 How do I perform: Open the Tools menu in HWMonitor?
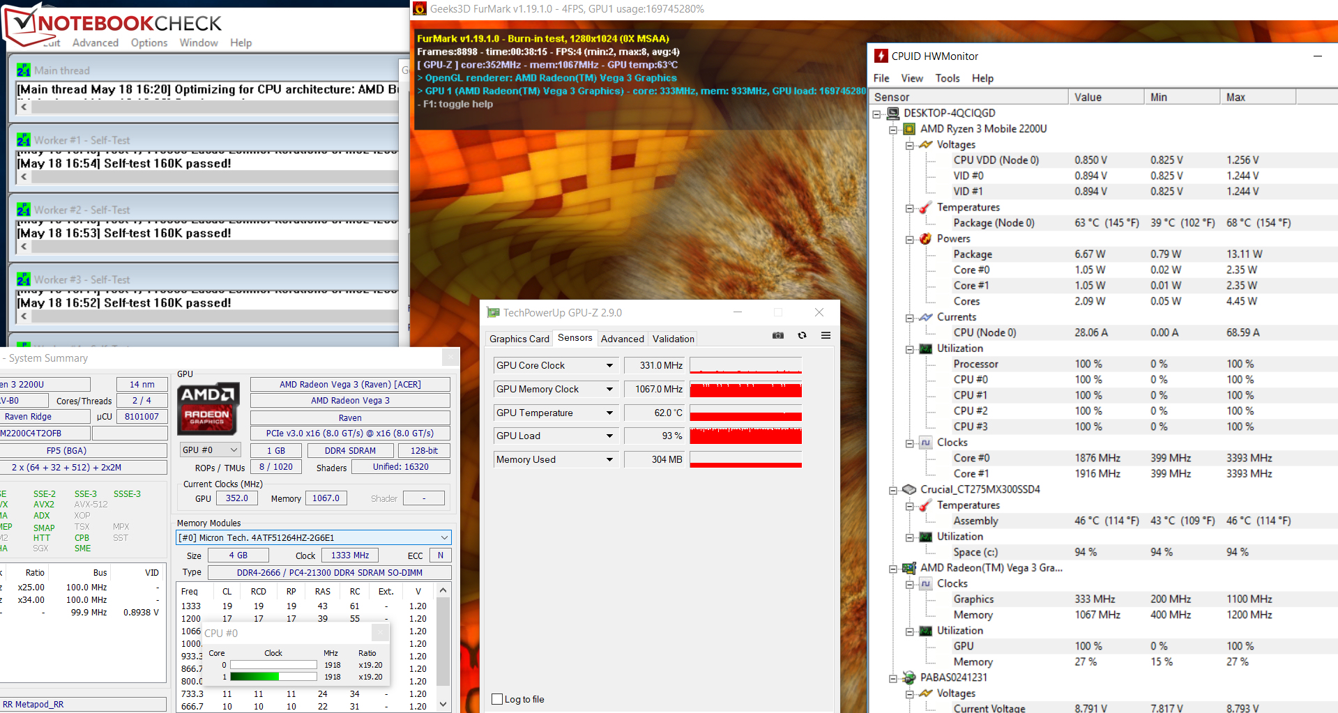[x=948, y=78]
